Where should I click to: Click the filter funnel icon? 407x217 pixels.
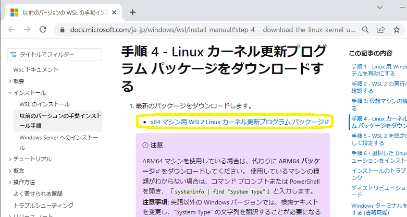click(13, 55)
